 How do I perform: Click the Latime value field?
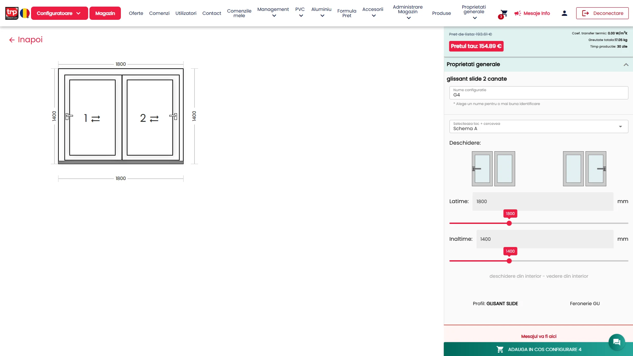543,201
